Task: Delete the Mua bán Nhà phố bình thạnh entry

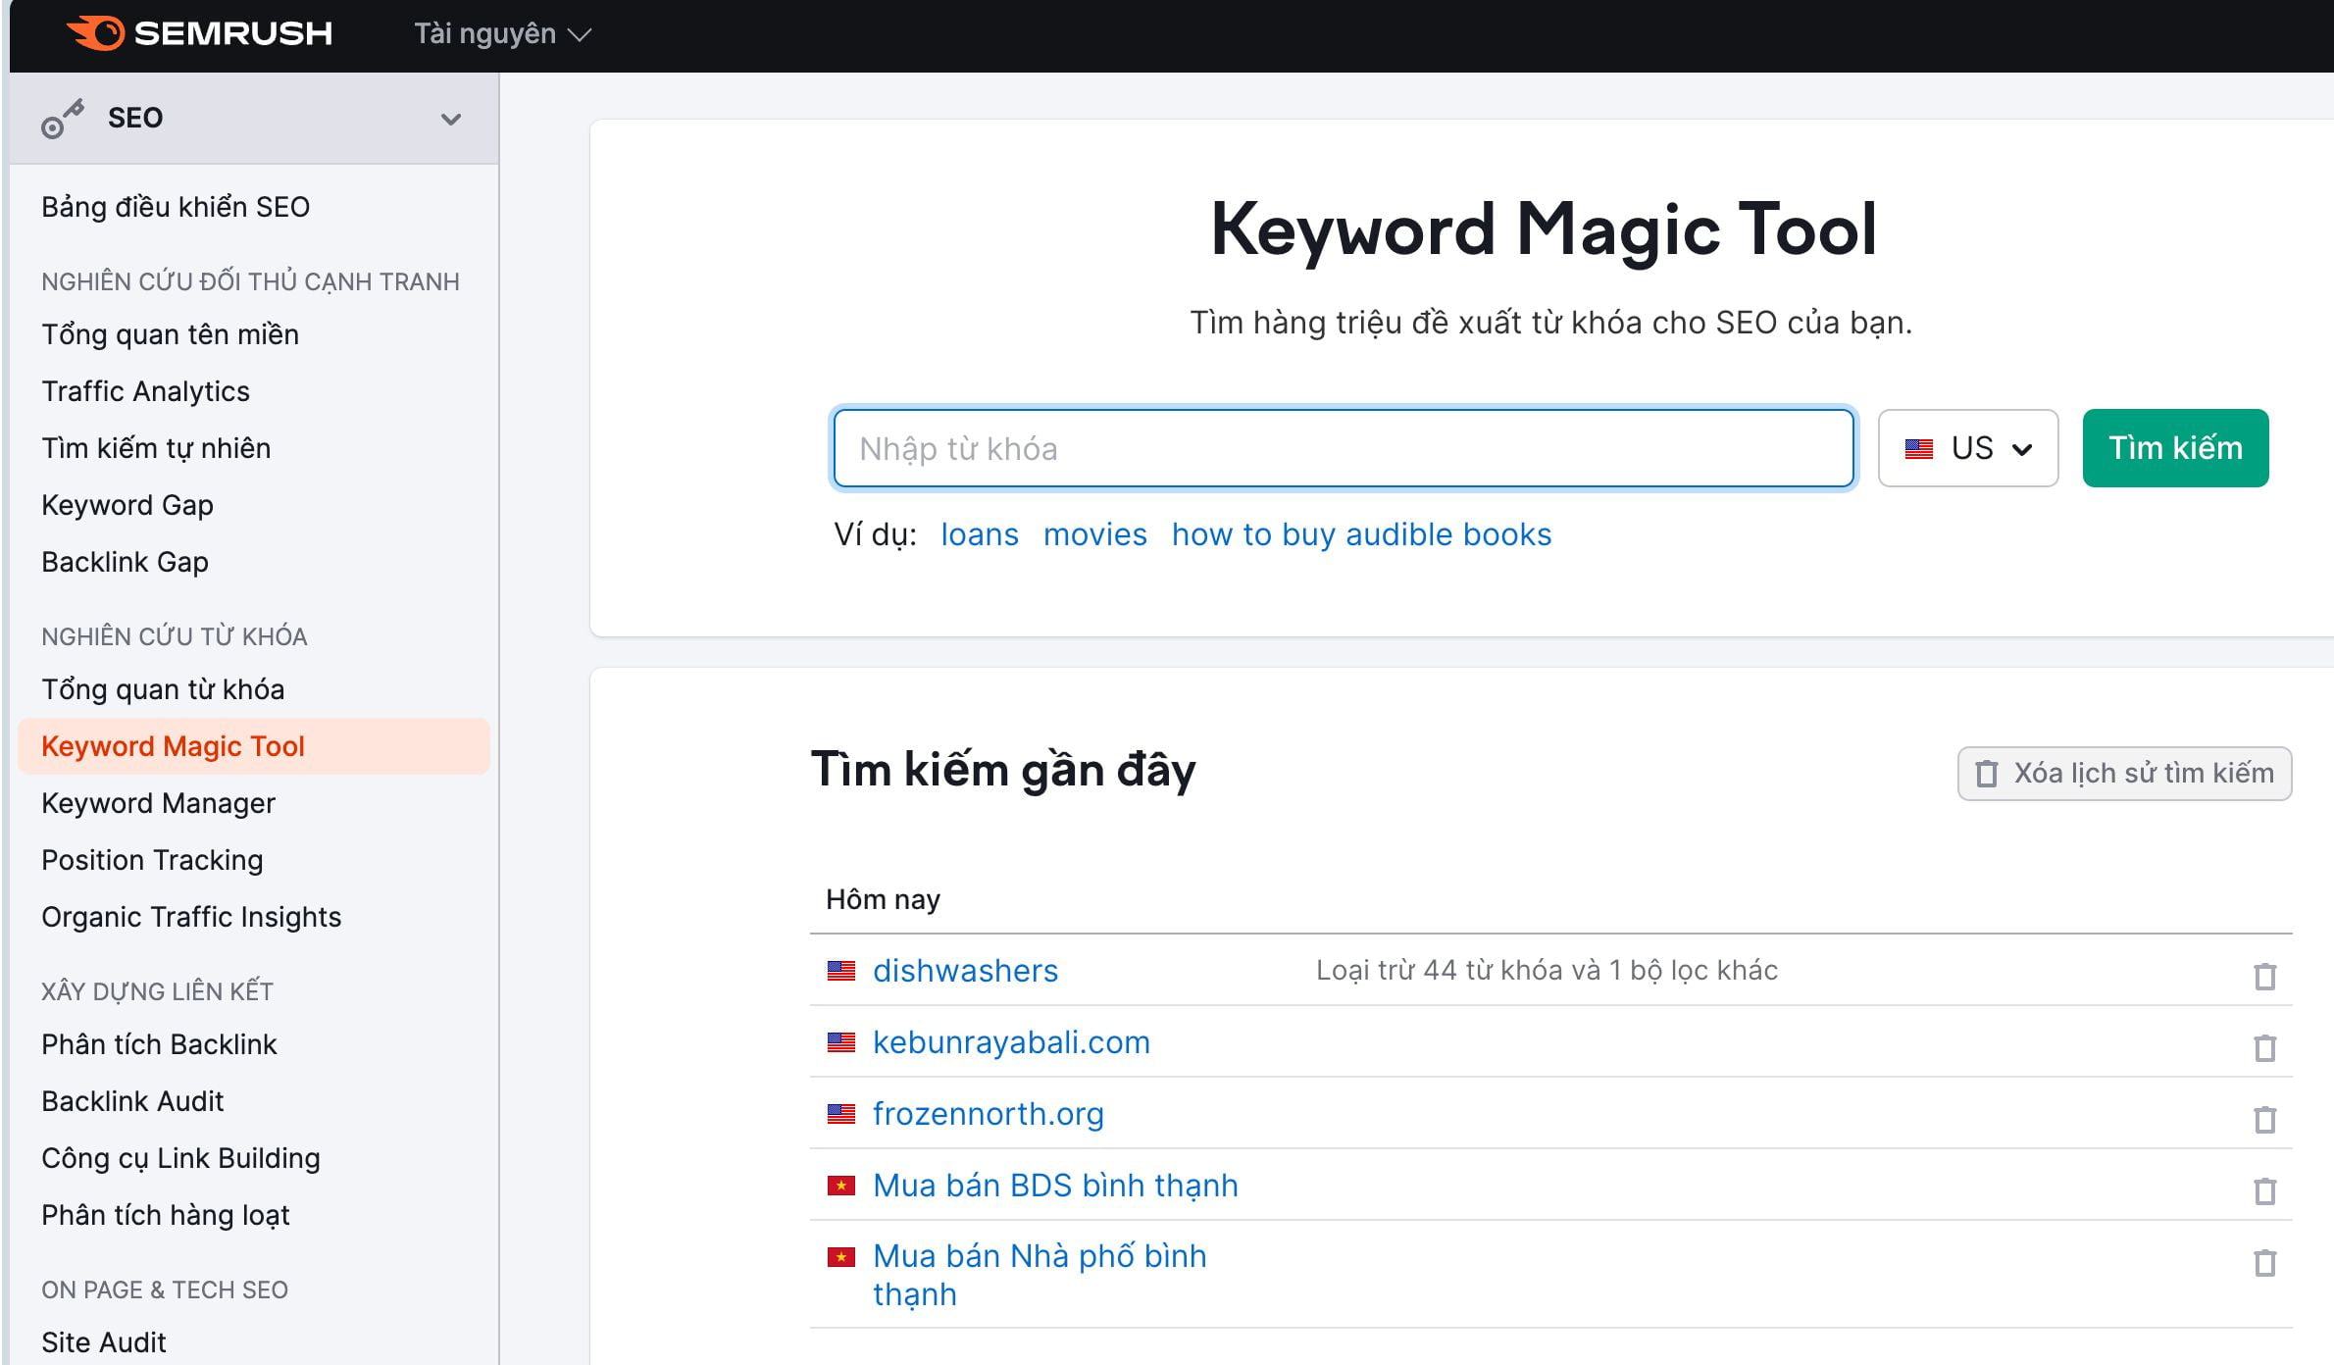Action: tap(2264, 1262)
